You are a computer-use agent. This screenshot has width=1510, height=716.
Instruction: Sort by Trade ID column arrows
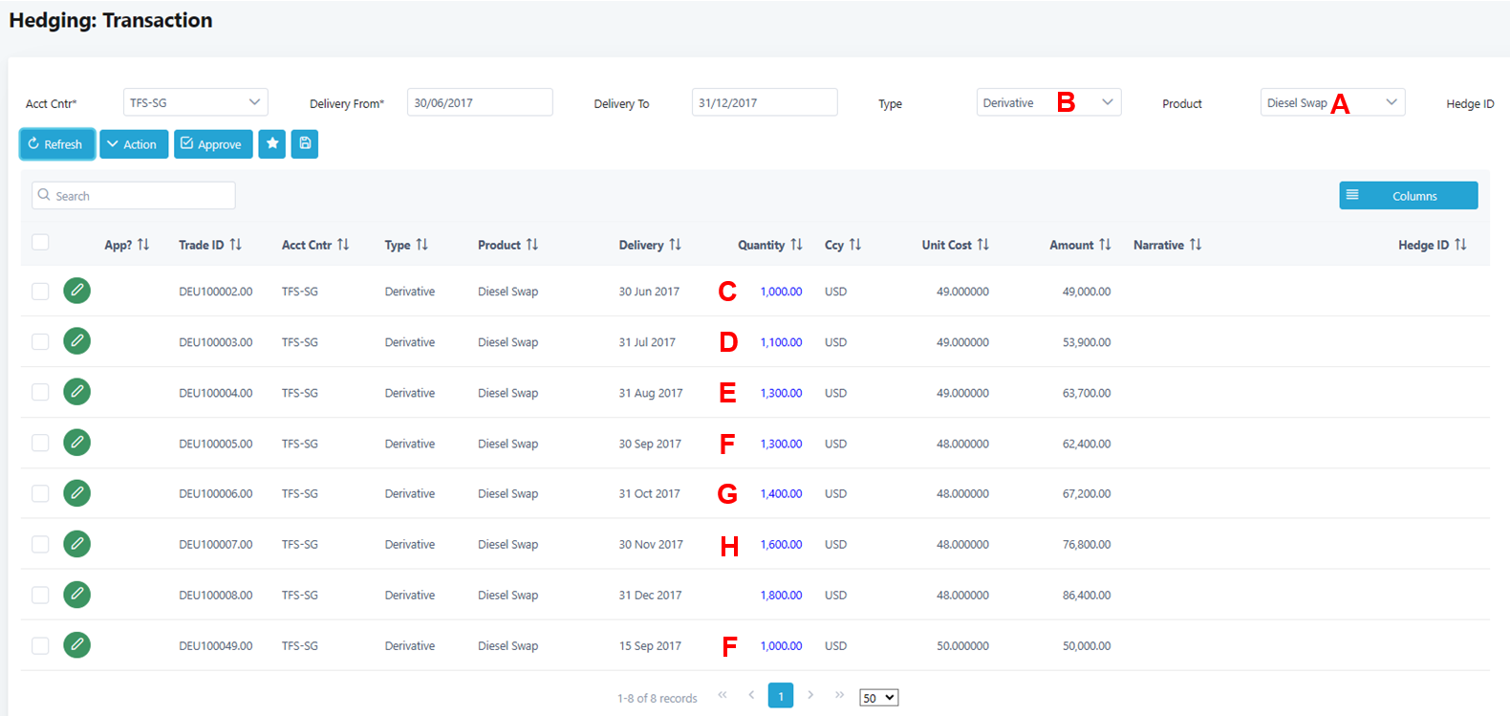pyautogui.click(x=235, y=245)
